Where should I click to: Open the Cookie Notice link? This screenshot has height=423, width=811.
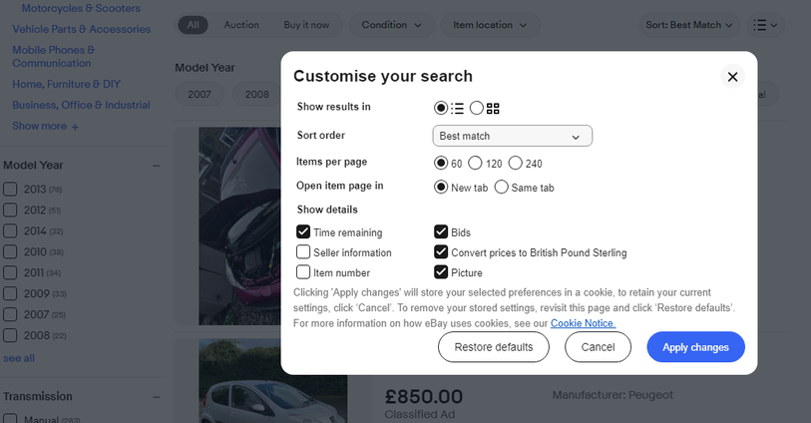tap(583, 323)
